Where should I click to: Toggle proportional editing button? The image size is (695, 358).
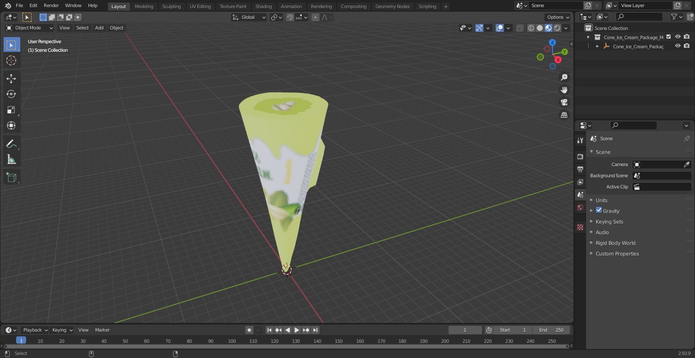pos(315,17)
